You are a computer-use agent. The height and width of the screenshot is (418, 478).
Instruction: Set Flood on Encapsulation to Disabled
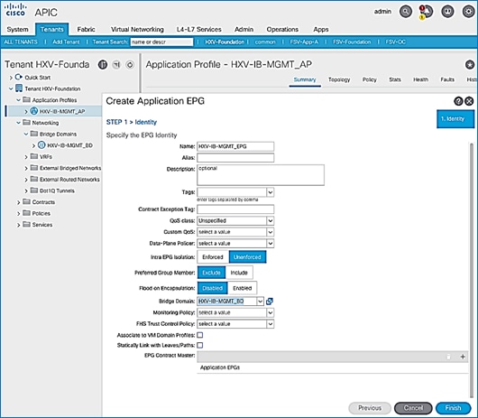[213, 288]
